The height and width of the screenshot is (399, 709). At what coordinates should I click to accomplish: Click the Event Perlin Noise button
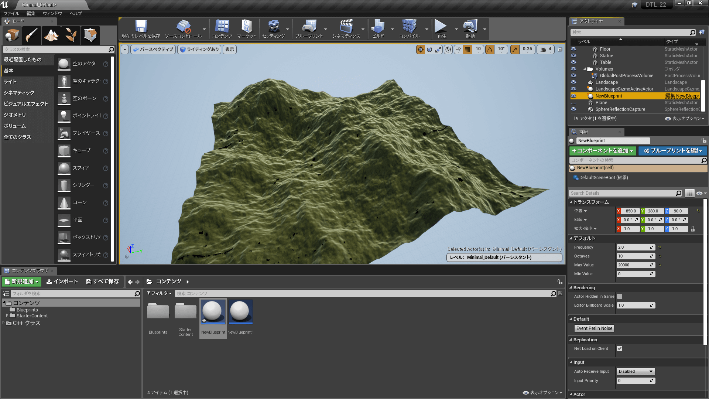point(594,328)
